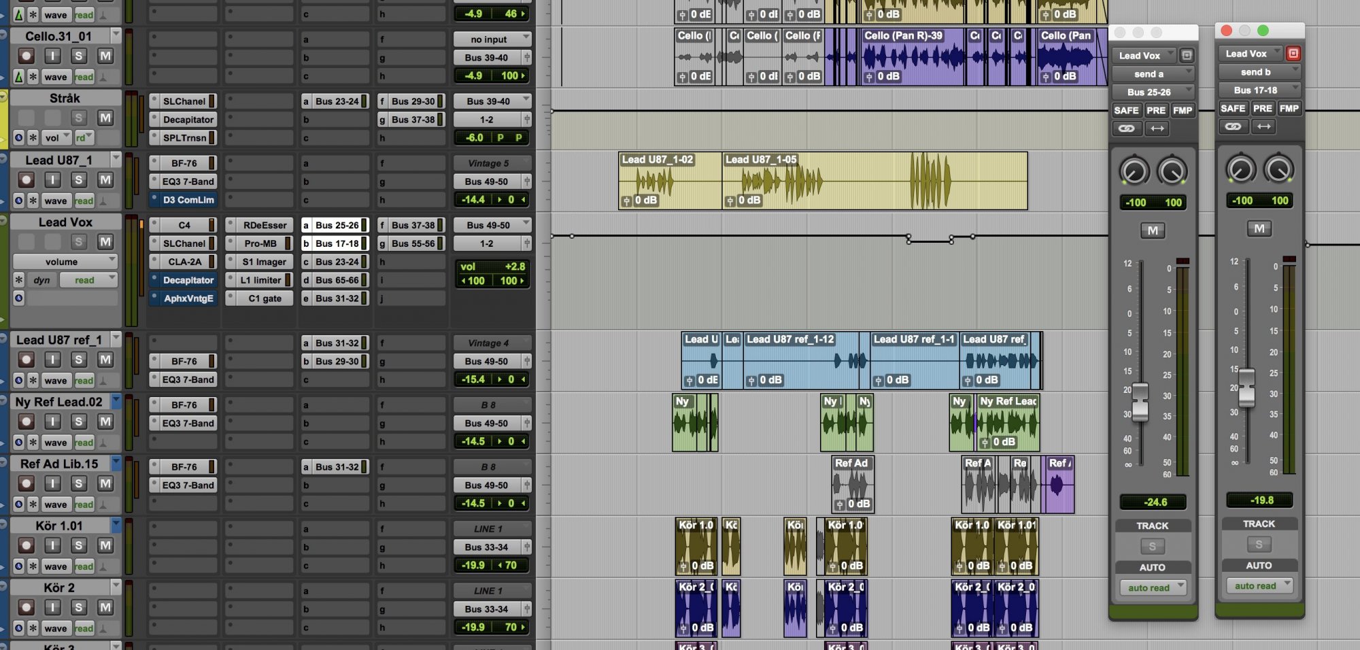Screen dimensions: 1360x650
Task: Solo the Ref Ad Lib.15 track
Action: click(79, 483)
